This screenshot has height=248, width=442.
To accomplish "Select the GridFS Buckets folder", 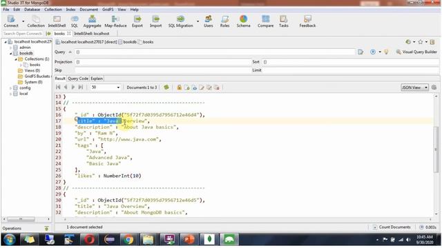I will point(34,76).
